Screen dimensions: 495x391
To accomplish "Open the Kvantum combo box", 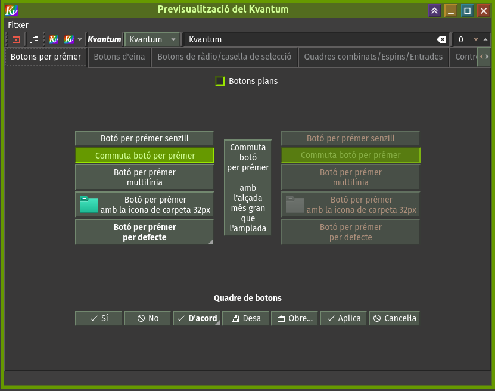I will [152, 39].
